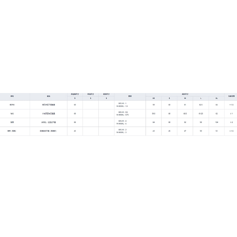Click the 前衣长 row label
This screenshot has height=237, width=237.
coord(12,105)
